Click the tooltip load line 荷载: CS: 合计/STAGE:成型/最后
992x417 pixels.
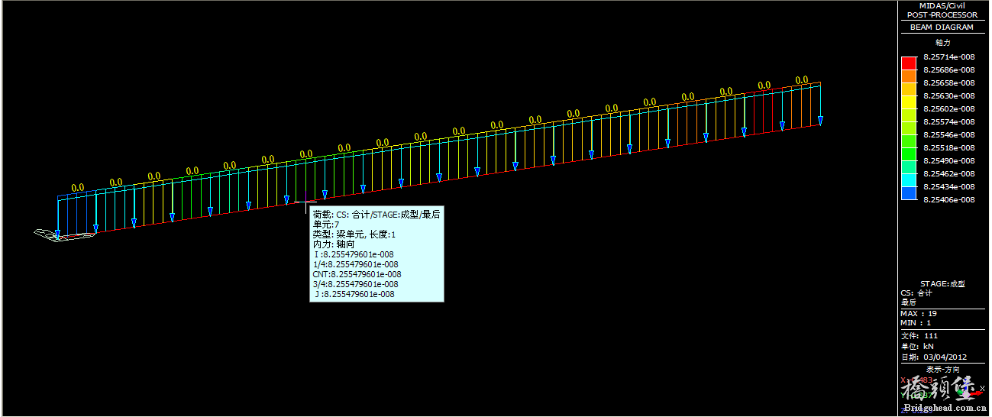376,215
